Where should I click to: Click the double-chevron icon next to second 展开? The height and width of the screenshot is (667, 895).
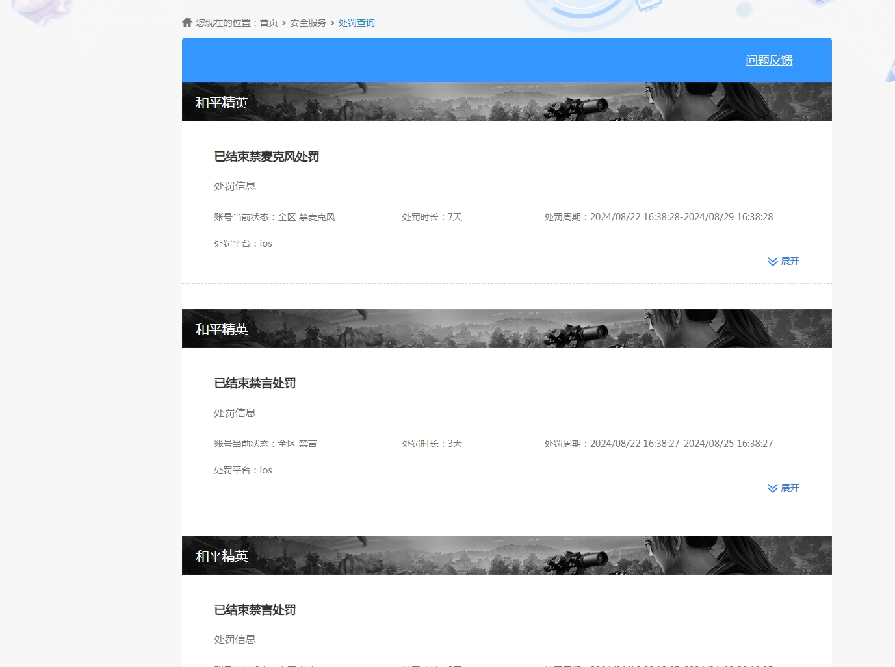tap(772, 488)
